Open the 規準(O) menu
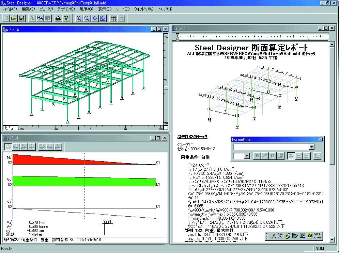Image resolution: width=339 pixels, height=253 pixels. pos(86,9)
